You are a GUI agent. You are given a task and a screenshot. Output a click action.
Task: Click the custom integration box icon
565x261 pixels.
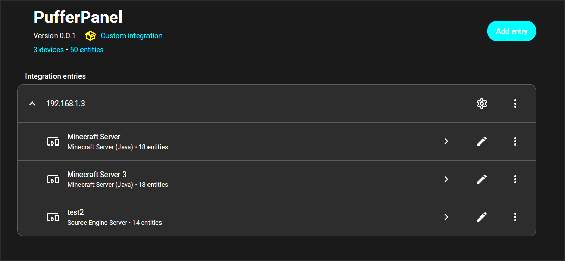pyautogui.click(x=90, y=36)
